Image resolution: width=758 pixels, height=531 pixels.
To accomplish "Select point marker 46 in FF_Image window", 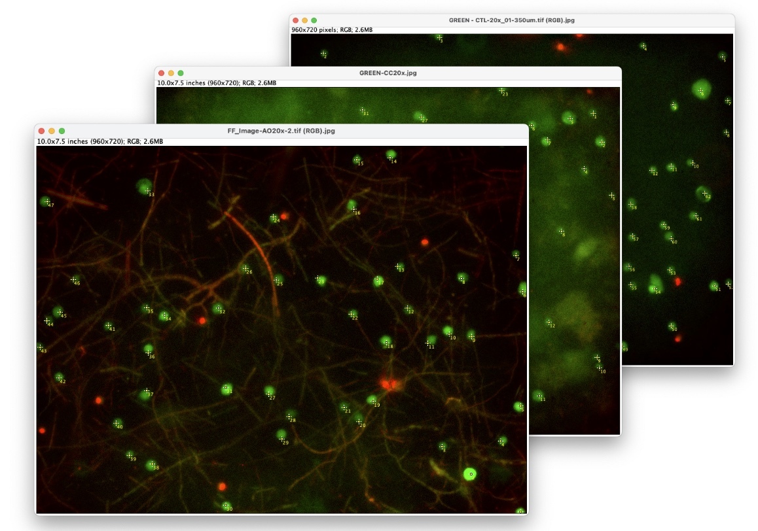I will (73, 280).
